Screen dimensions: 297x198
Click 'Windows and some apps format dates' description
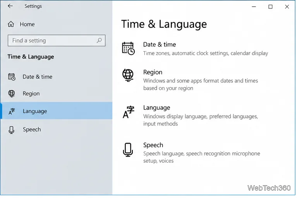click(x=201, y=84)
